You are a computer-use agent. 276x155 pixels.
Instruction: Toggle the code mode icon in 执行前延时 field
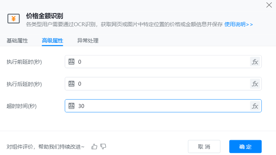(71, 62)
